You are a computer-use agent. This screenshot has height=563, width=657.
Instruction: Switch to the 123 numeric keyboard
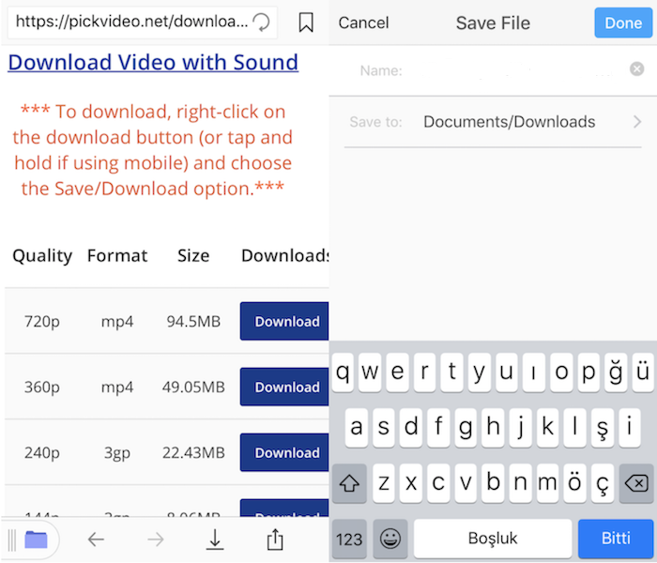point(349,539)
